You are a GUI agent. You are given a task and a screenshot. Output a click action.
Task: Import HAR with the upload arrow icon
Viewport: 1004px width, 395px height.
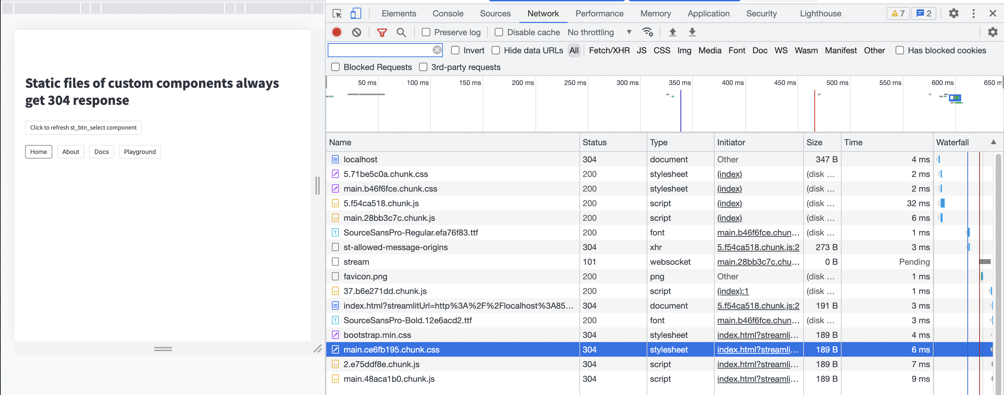click(673, 32)
